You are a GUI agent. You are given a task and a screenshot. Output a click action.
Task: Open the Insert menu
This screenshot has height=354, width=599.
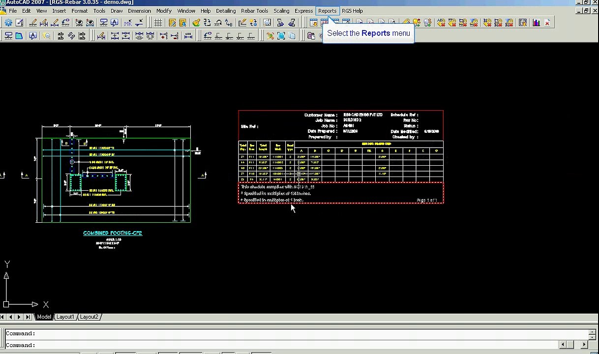pos(59,11)
